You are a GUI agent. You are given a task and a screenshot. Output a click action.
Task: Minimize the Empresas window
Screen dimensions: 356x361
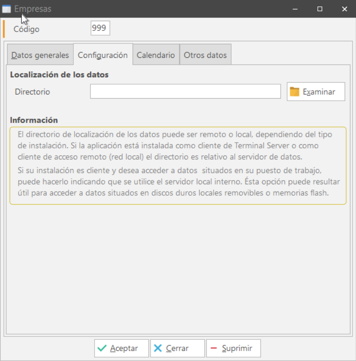[295, 9]
